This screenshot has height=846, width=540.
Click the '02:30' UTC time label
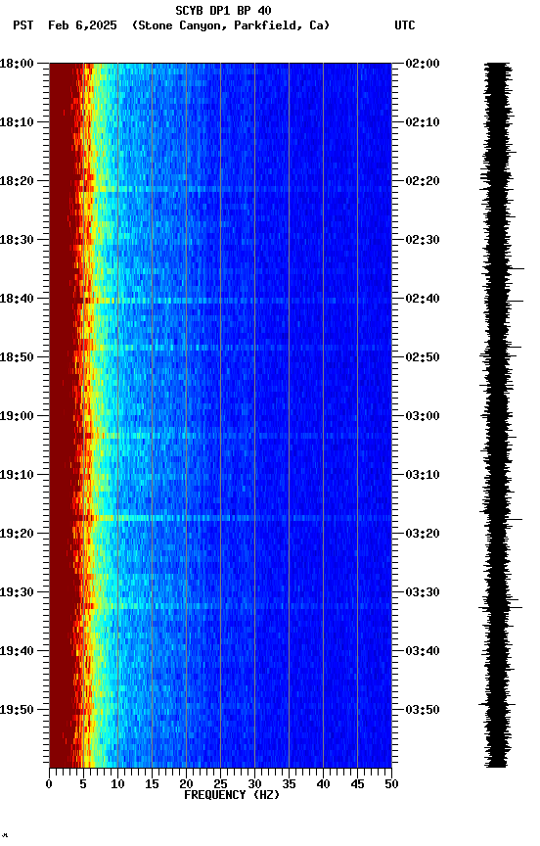click(423, 240)
